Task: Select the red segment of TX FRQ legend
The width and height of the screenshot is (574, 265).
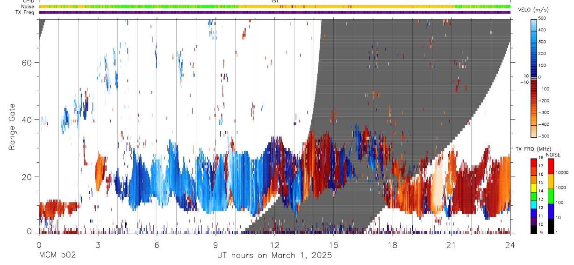Action: pyautogui.click(x=534, y=163)
